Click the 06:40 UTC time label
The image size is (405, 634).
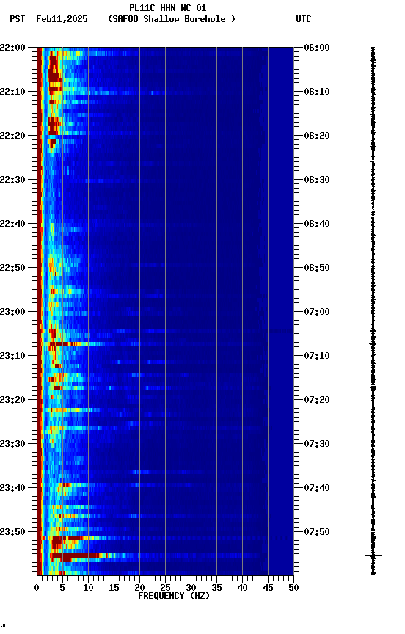(x=317, y=224)
